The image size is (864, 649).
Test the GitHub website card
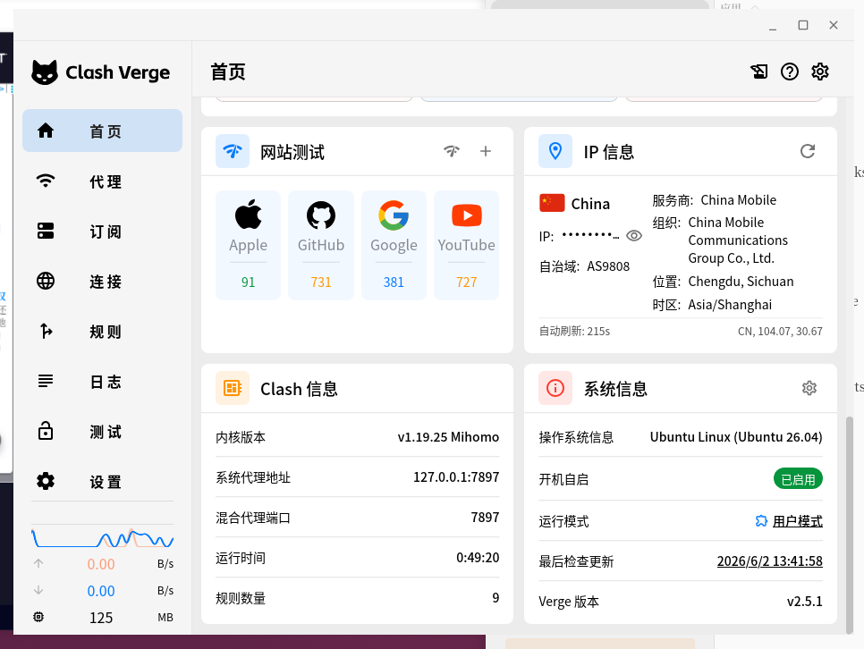coord(321,245)
